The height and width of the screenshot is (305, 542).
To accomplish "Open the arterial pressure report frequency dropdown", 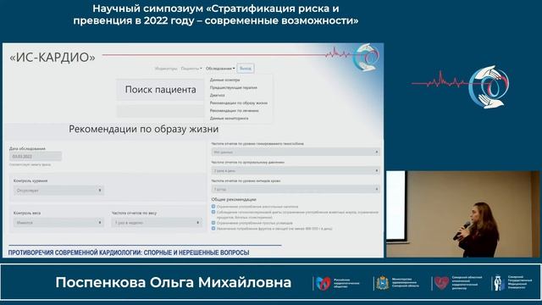I will tap(296, 171).
